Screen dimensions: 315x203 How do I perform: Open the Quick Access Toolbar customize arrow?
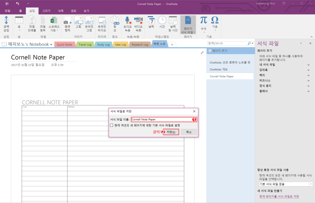(28, 4)
